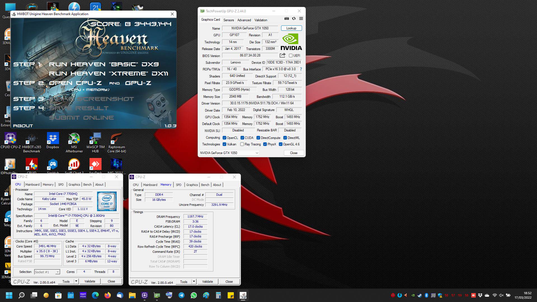
Task: Toggle the DirectCompute checkbox
Action: click(x=258, y=138)
